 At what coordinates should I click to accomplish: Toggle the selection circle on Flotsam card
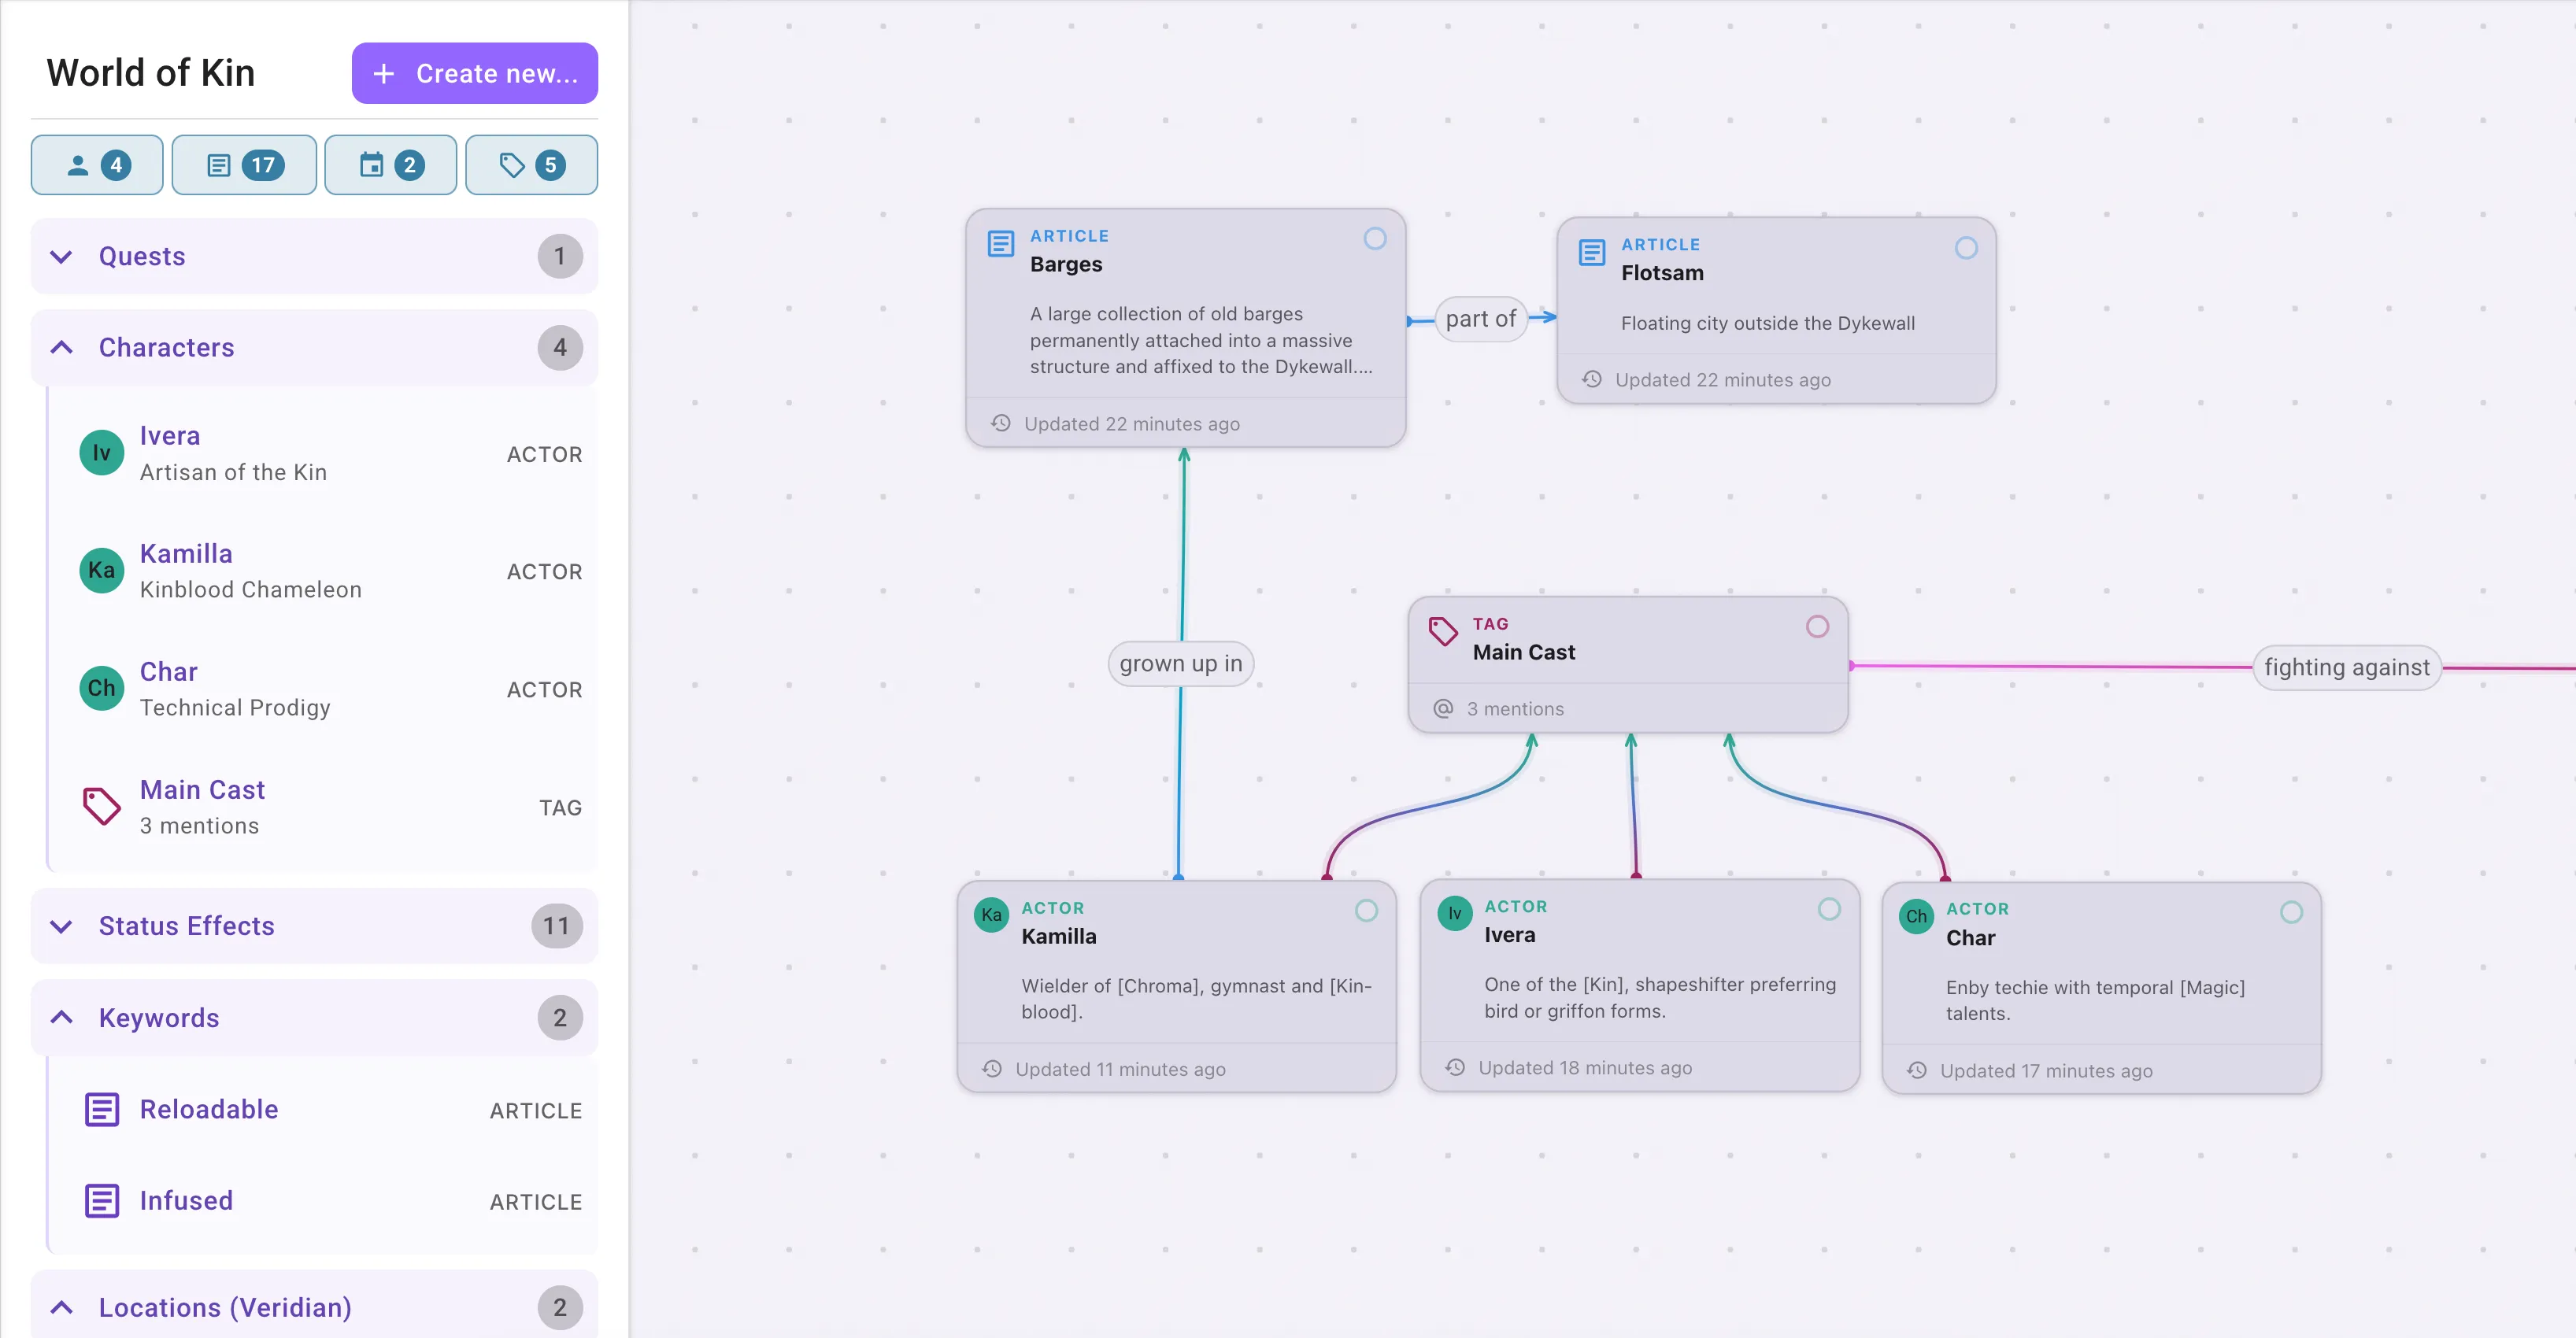tap(1966, 247)
